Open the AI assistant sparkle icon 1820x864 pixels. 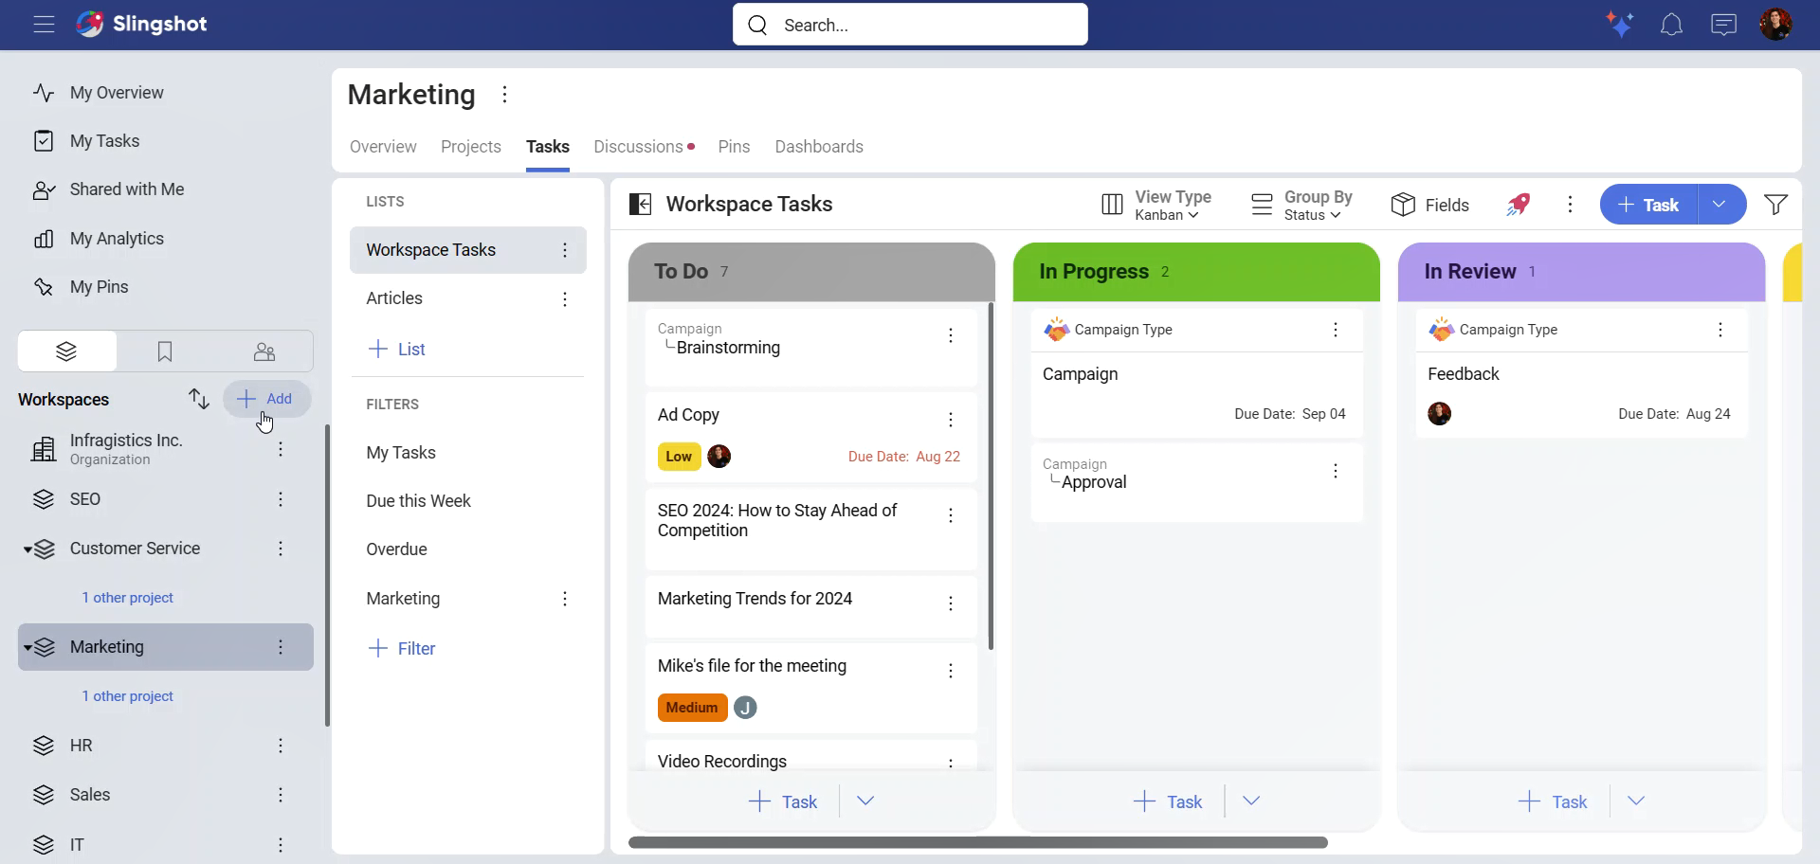tap(1620, 25)
